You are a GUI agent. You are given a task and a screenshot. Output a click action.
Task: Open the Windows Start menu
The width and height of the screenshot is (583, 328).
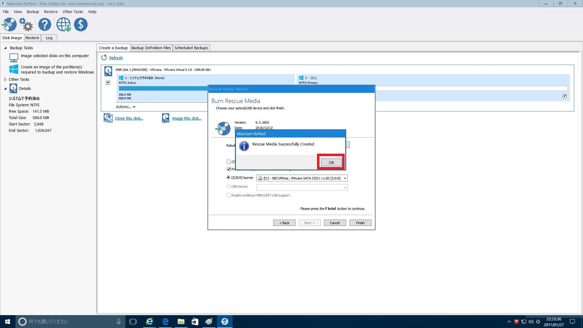pyautogui.click(x=8, y=321)
